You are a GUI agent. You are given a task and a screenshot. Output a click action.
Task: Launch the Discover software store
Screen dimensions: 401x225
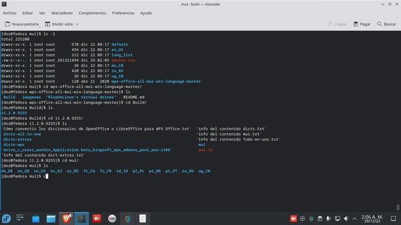click(36, 219)
